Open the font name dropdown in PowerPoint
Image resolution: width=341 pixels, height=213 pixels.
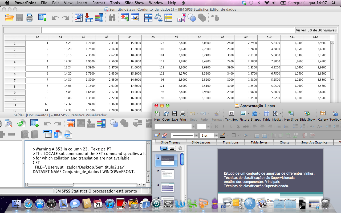(x=194, y=127)
